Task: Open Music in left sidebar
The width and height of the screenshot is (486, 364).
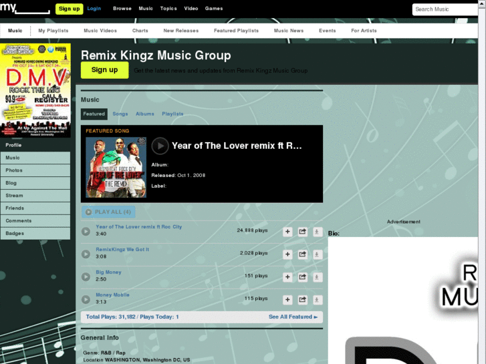Action: click(x=35, y=158)
